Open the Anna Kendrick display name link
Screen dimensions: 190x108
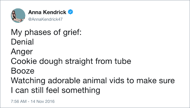tap(47, 12)
